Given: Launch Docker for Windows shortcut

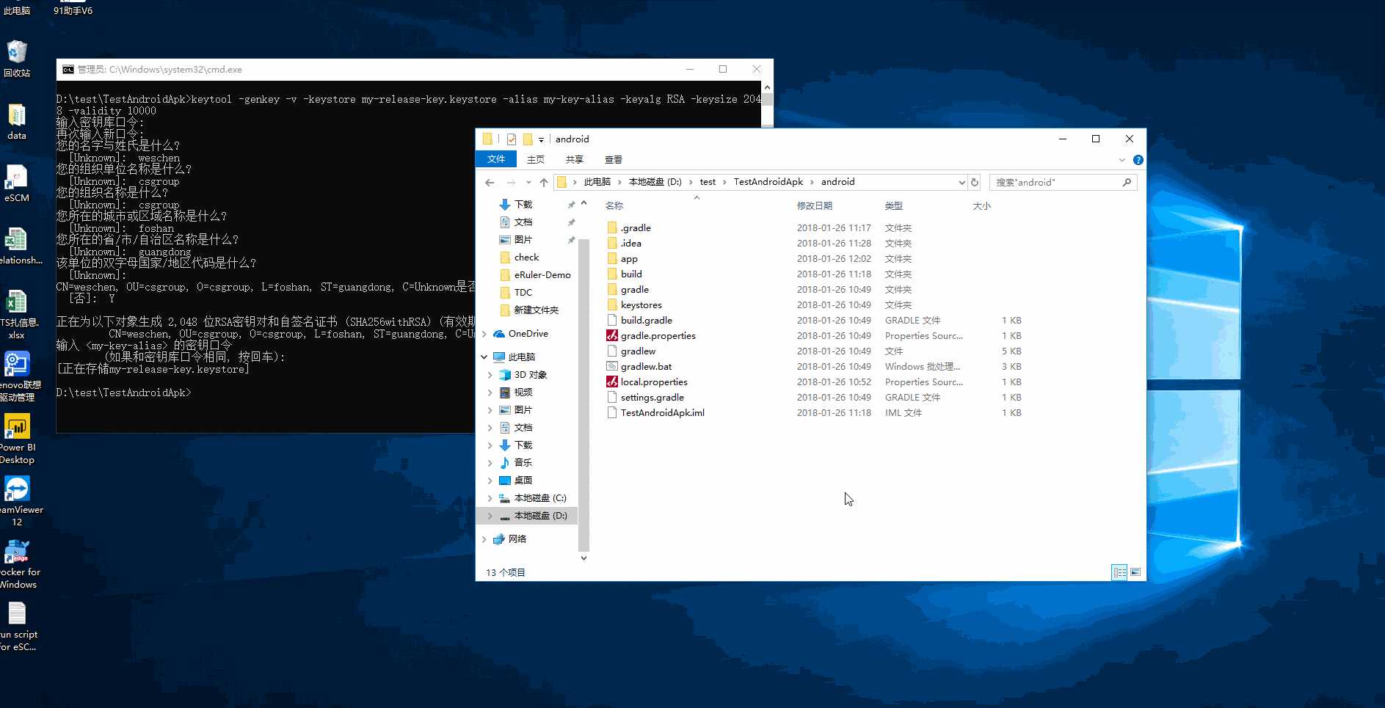Looking at the screenshot, I should point(18,564).
